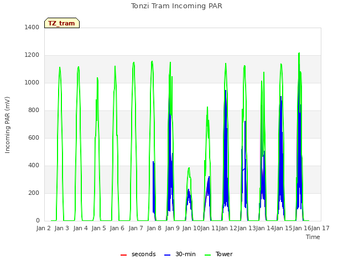This screenshot has height=265, width=354.
Task: Click the 1000 y-axis tick label
Action: 32,82
